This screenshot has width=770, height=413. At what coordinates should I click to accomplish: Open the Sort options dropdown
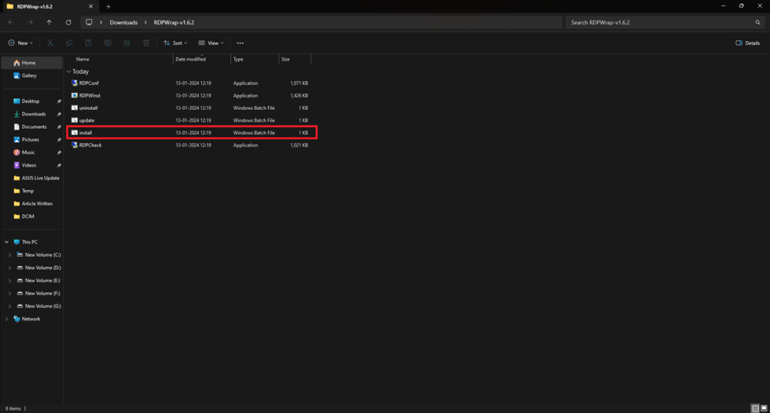[x=175, y=43]
